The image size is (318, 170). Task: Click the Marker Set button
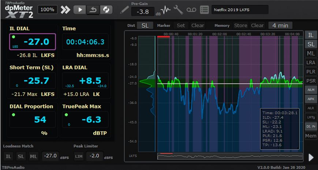181,26
